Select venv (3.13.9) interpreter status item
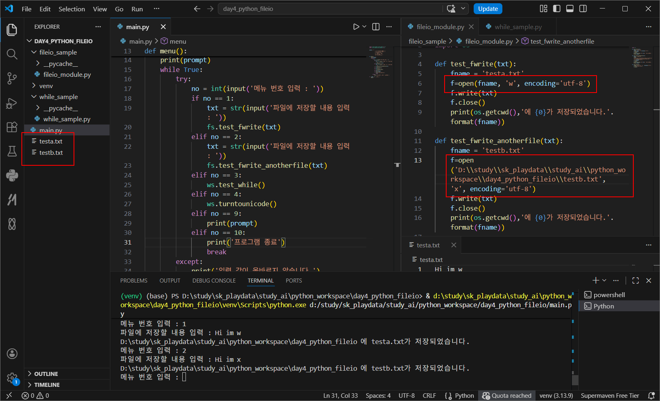660x401 pixels. (556, 396)
